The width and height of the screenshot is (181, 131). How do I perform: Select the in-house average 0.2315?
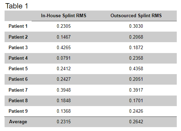[64, 122]
